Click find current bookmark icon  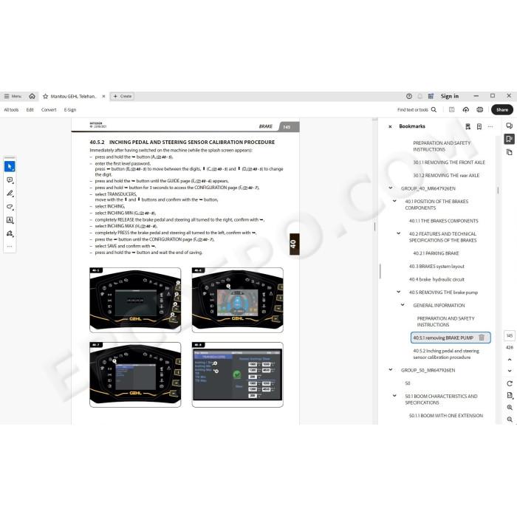click(x=468, y=126)
